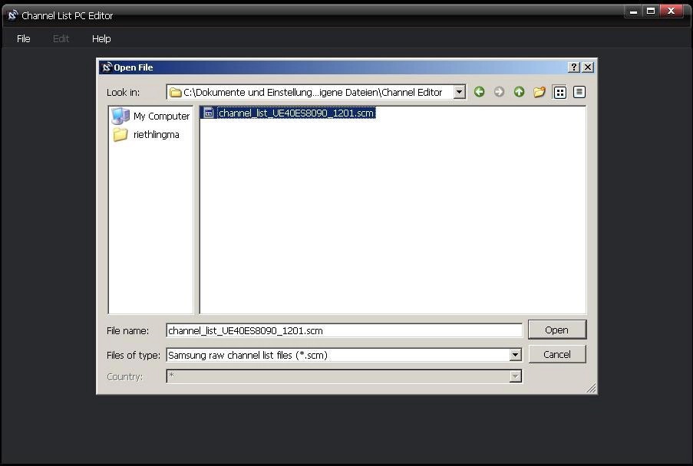Switch to Detail view mode
This screenshot has width=693, height=466.
coord(579,92)
